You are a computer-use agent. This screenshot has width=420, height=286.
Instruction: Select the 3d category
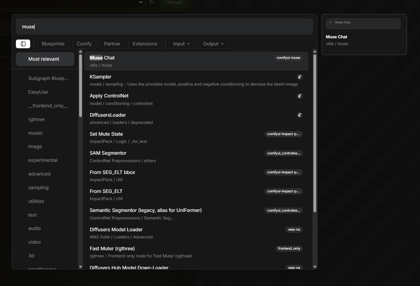(45, 256)
